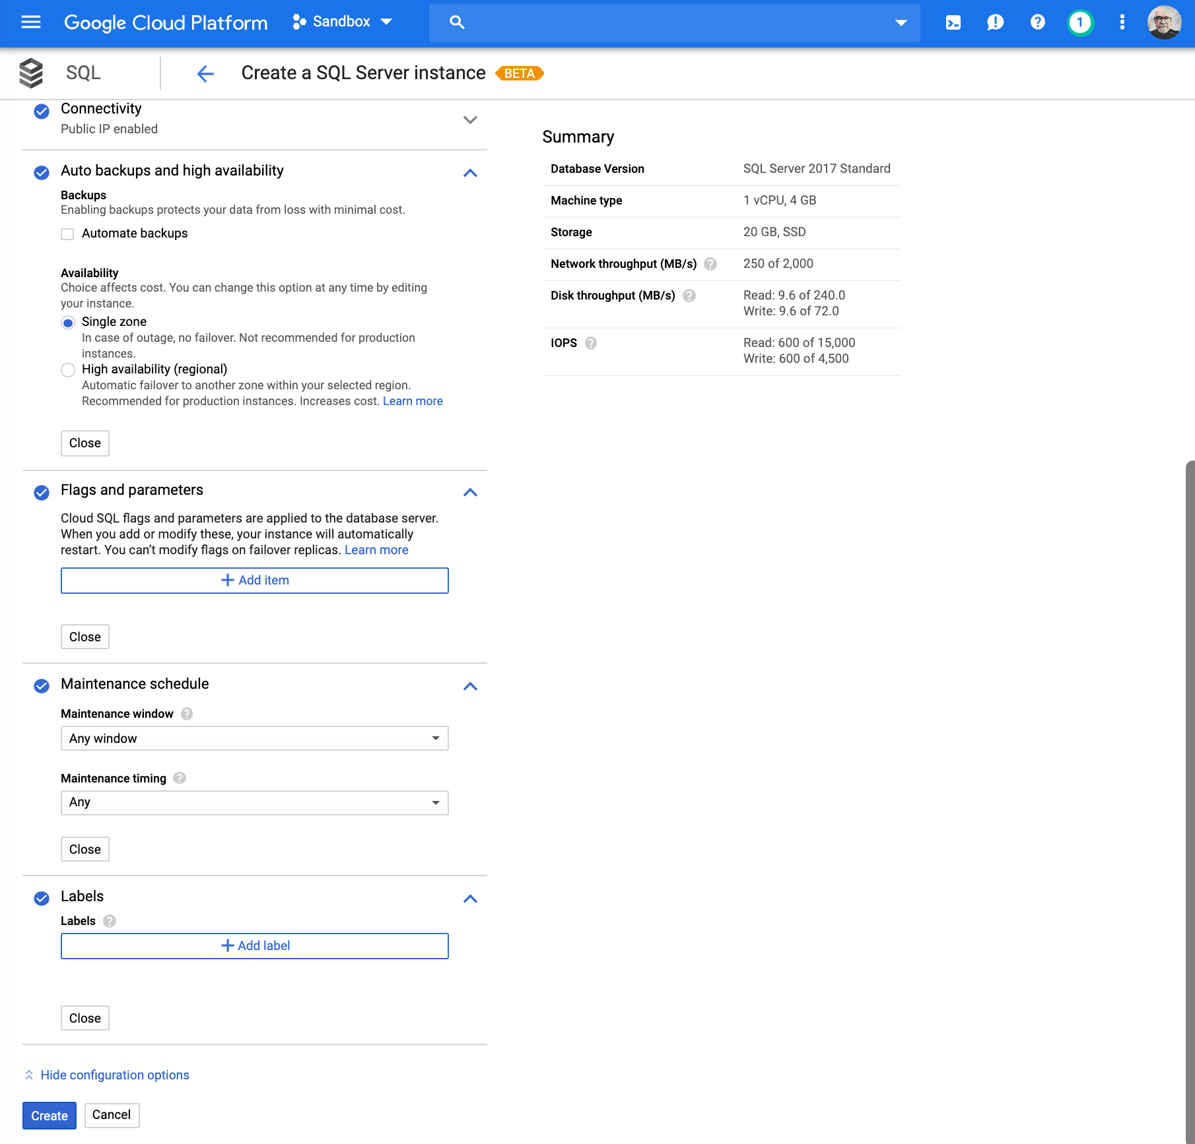Click the IOPS help tooltip icon
Viewport: 1195px width, 1144px height.
coord(591,343)
